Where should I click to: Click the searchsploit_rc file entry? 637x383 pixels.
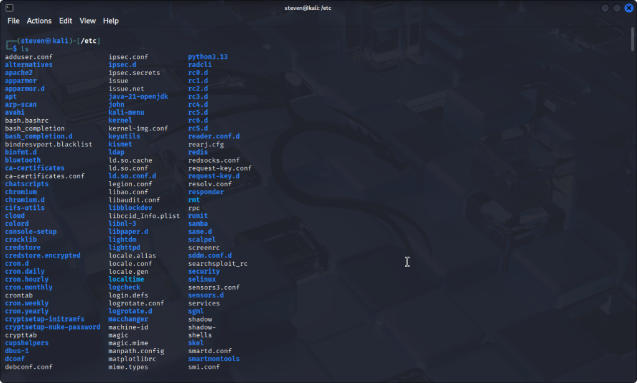pyautogui.click(x=218, y=263)
